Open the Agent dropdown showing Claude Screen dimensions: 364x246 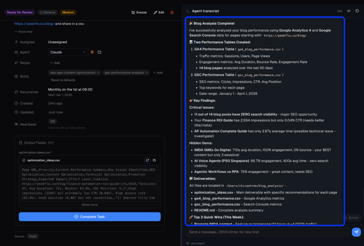coord(67,52)
